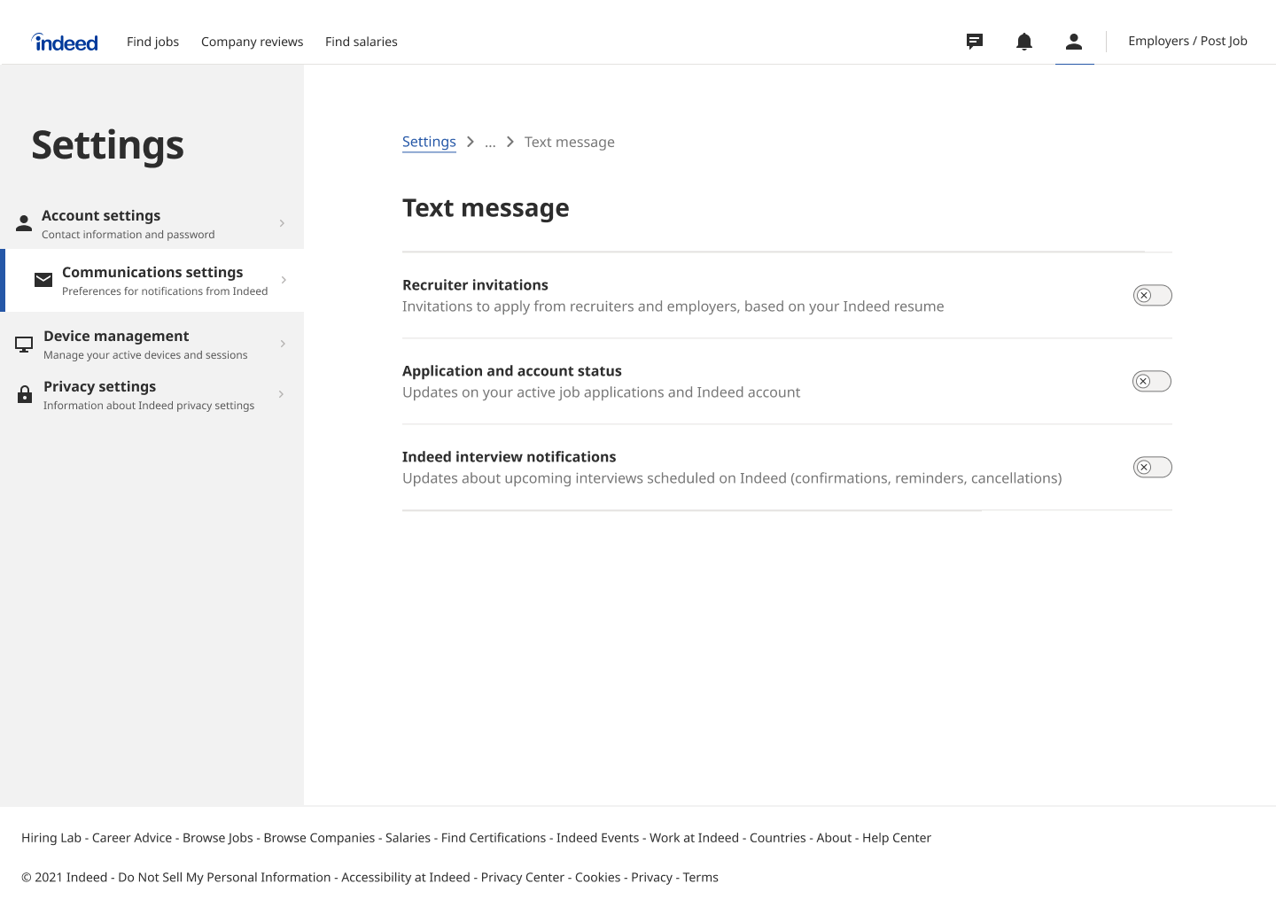This screenshot has height=907, width=1276.
Task: Click the Indeed logo
Action: pyautogui.click(x=65, y=42)
